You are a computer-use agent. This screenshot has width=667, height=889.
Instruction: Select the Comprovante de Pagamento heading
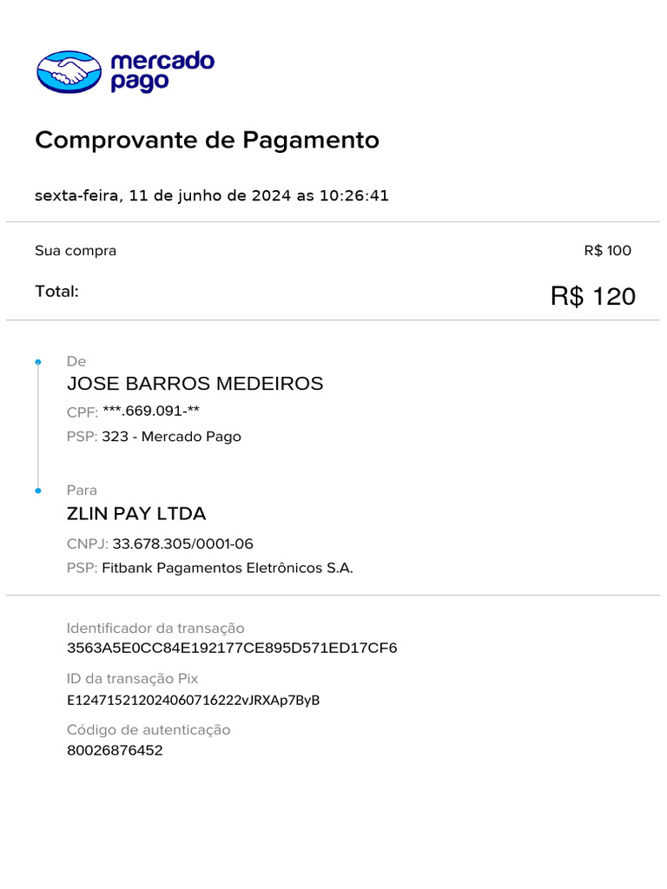[207, 140]
